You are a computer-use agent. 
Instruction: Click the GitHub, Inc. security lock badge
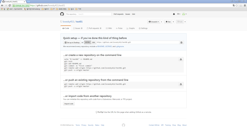(x=21, y=5)
